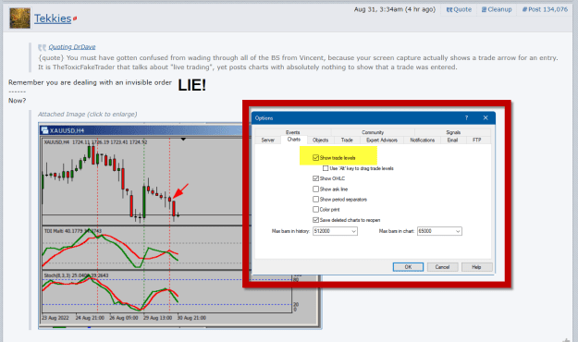
Task: Close the Options dialog
Action: tap(486, 118)
